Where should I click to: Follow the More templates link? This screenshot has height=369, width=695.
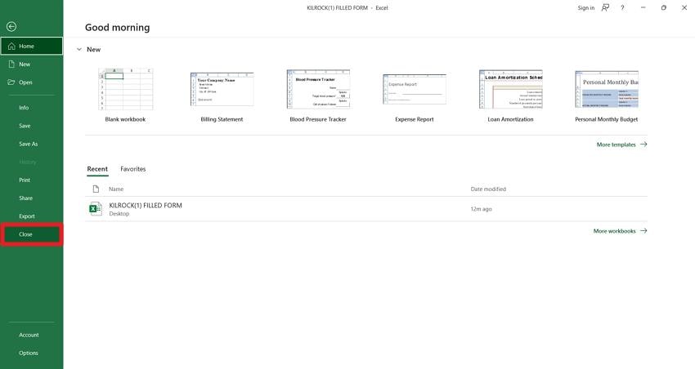621,144
